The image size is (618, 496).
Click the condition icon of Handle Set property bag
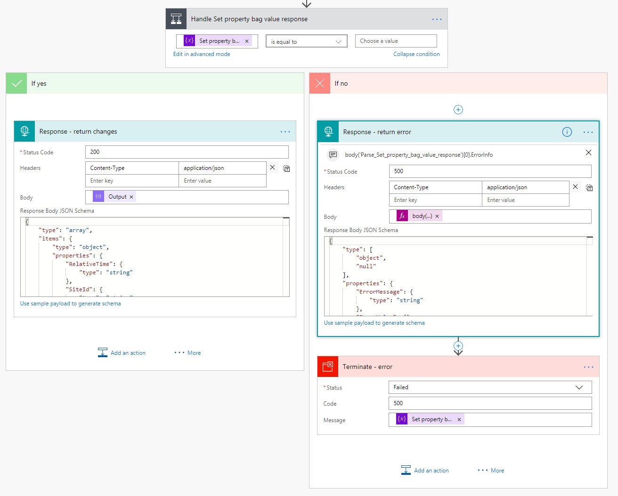click(176, 19)
